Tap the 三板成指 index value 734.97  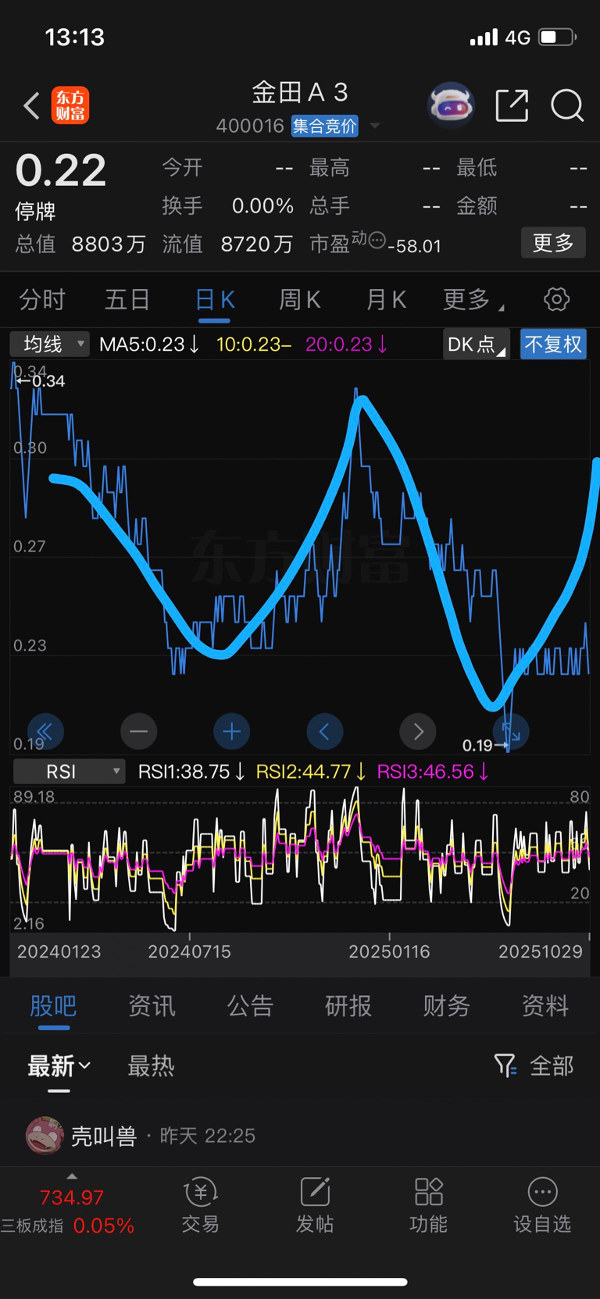coord(72,1197)
